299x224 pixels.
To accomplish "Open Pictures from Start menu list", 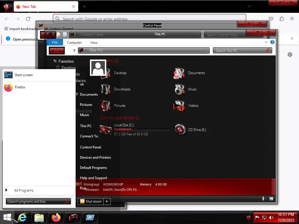I will click(x=86, y=105).
